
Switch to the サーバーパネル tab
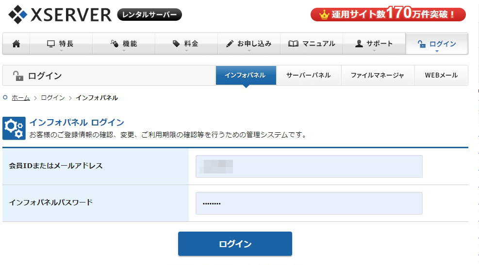[309, 75]
